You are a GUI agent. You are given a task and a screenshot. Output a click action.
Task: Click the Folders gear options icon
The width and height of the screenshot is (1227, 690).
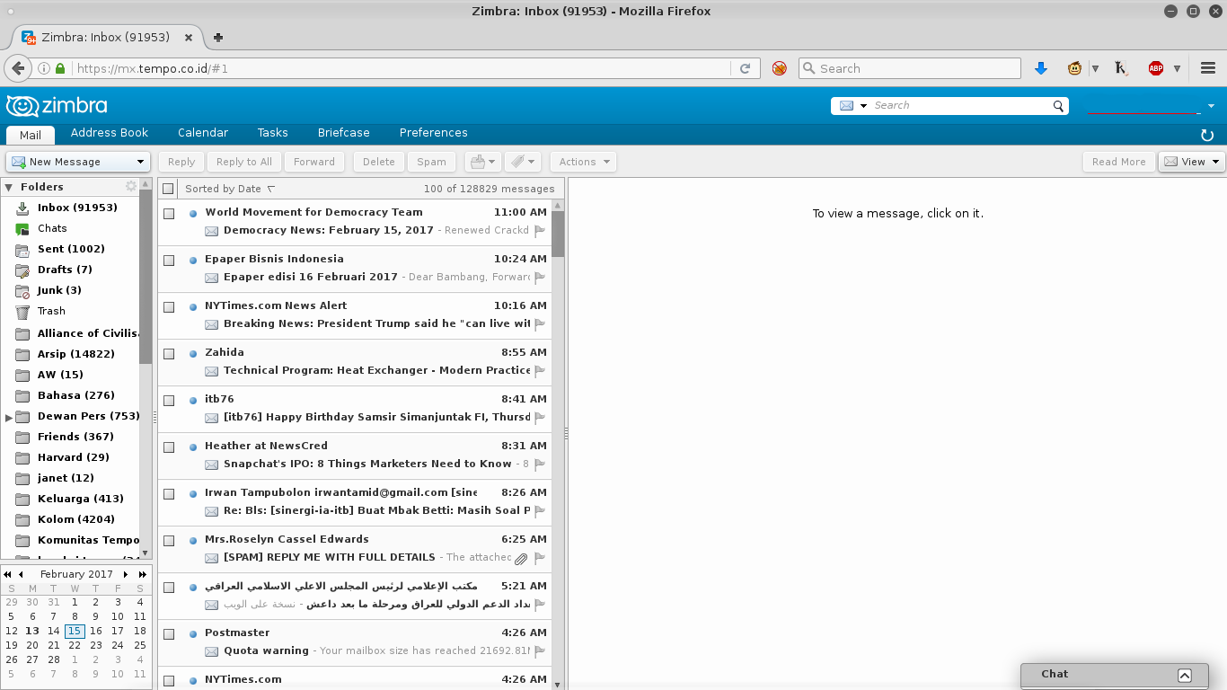click(x=131, y=186)
